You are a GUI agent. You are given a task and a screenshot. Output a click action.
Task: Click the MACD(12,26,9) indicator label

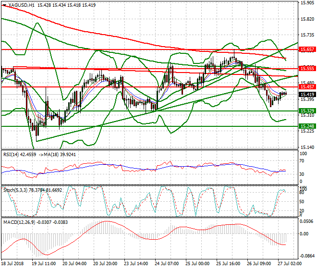[19, 222]
